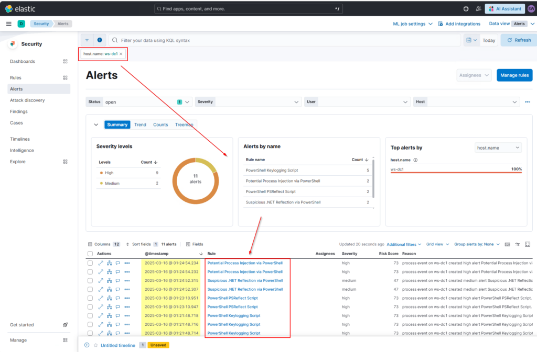Open the hamburger navigation menu
Screen dimensions: 537x352
pyautogui.click(x=9, y=24)
